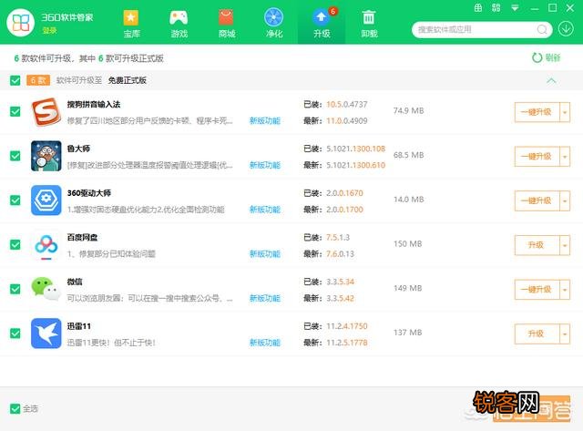Click the 150 MB size value
Image resolution: width=583 pixels, height=431 pixels.
click(x=408, y=243)
